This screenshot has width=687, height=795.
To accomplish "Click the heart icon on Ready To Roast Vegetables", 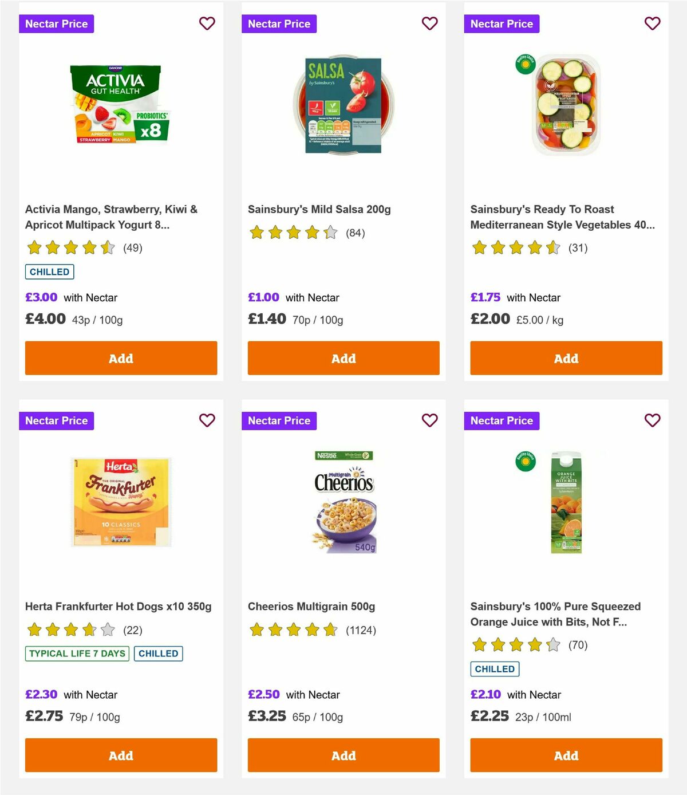I will coord(652,23).
